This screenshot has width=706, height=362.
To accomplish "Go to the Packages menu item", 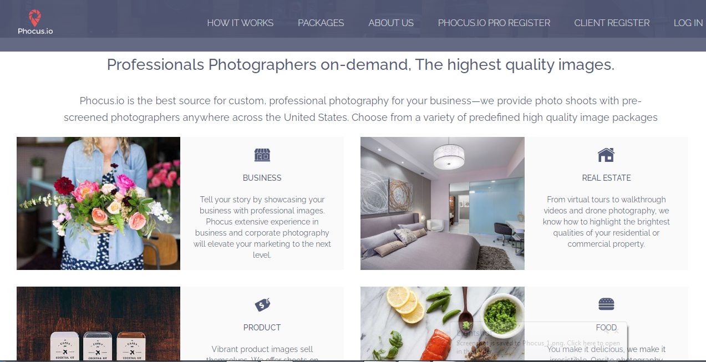I will [x=321, y=23].
